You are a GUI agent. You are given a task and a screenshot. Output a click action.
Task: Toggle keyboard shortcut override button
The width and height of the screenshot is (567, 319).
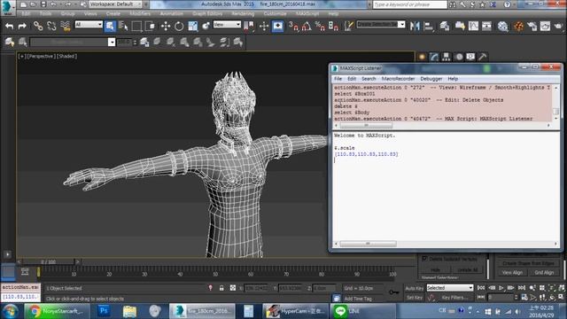[277, 26]
